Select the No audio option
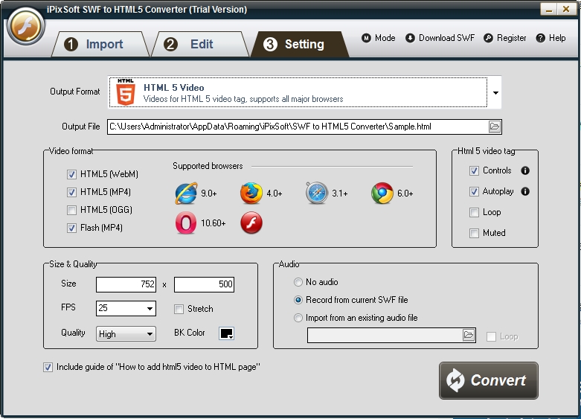The width and height of the screenshot is (581, 419). click(x=299, y=282)
